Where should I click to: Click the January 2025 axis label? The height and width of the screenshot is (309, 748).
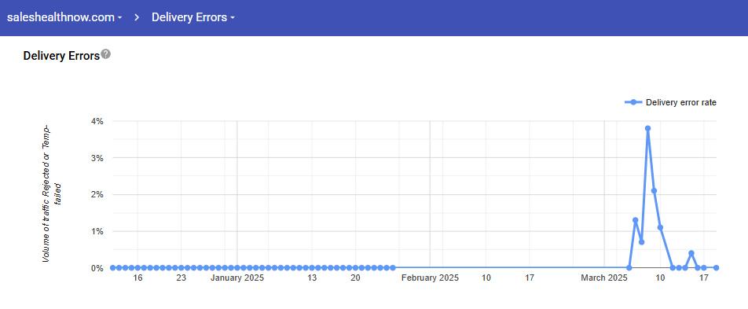click(237, 278)
